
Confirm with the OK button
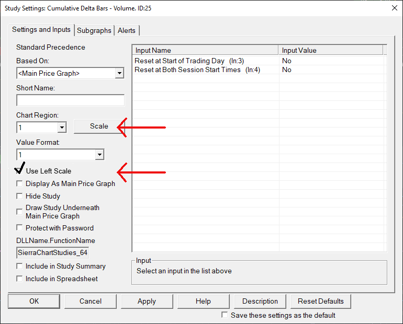34,301
